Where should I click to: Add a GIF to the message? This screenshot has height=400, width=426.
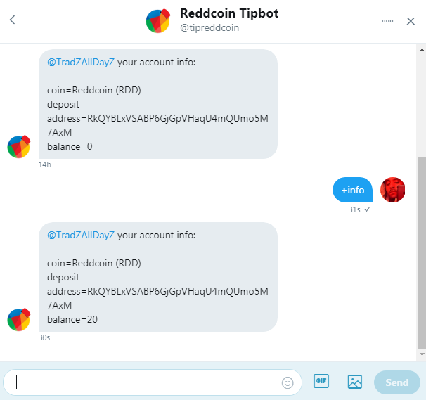(x=321, y=381)
